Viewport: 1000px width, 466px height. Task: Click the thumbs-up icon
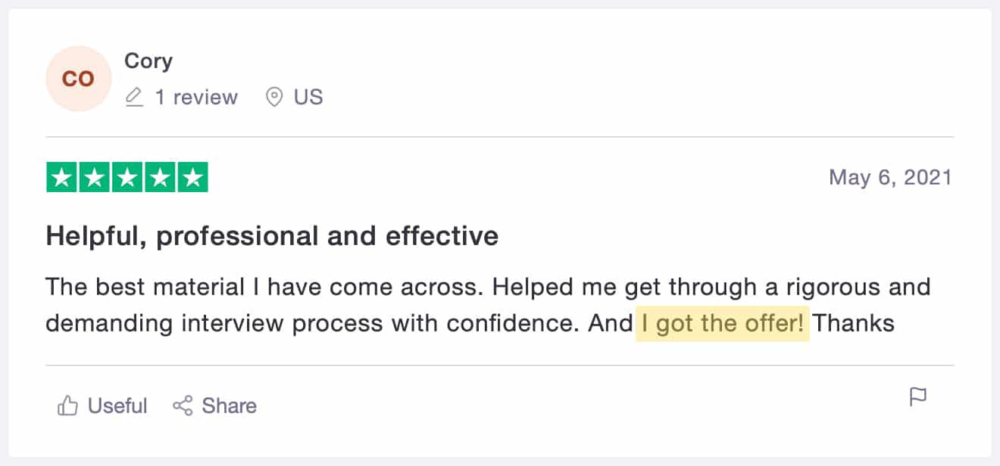point(68,406)
